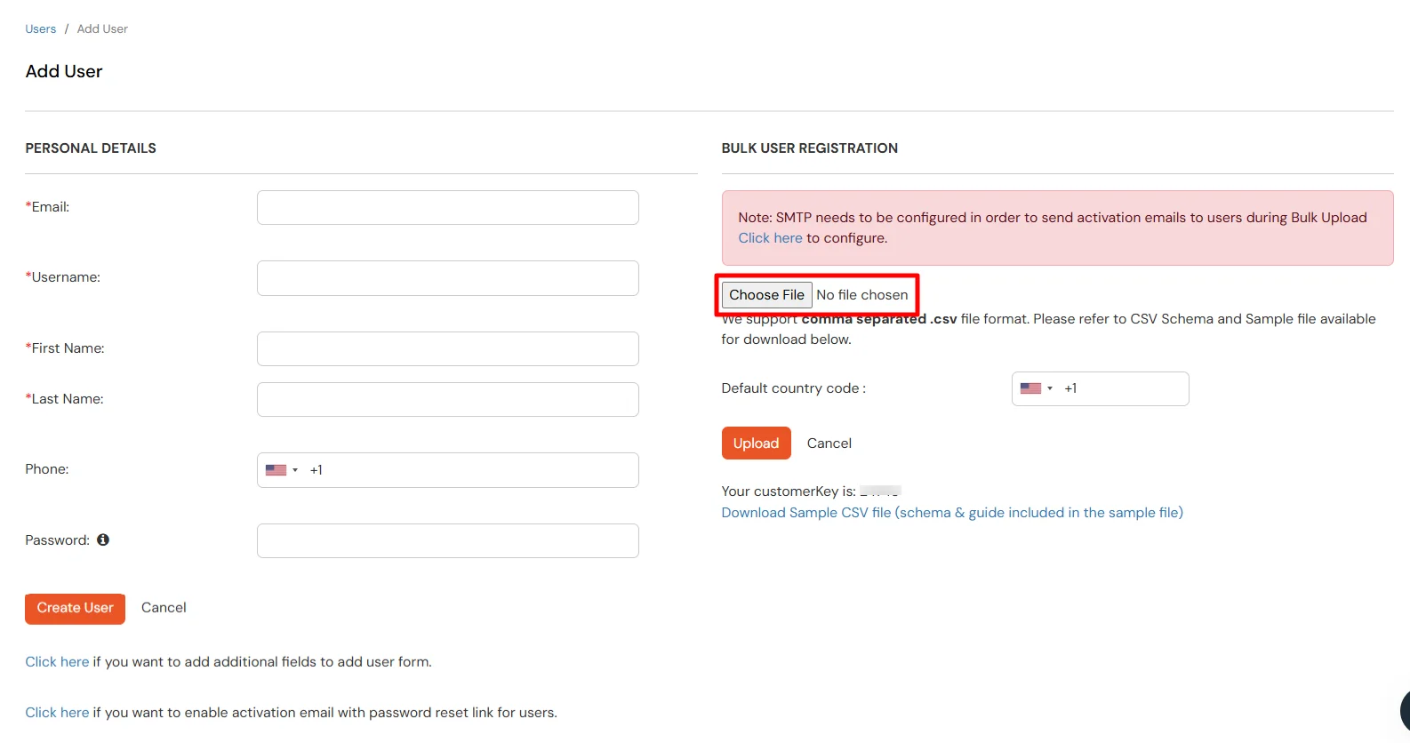Screen dimensions: 1410x743
Task: Click the US flag icon in Phone field
Action: tap(275, 469)
